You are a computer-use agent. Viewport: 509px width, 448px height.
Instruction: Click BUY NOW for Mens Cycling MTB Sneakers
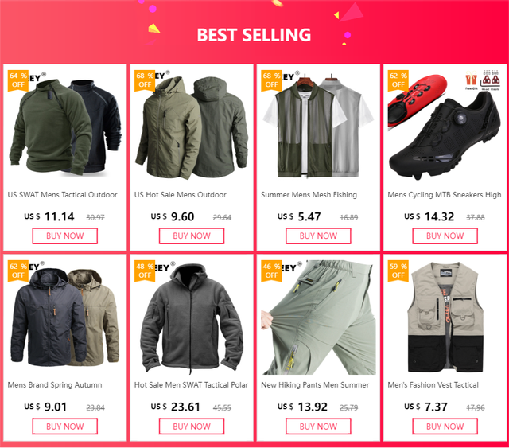point(445,236)
